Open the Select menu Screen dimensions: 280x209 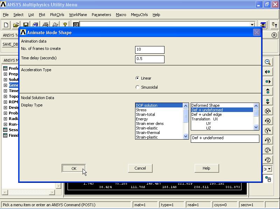(19, 15)
